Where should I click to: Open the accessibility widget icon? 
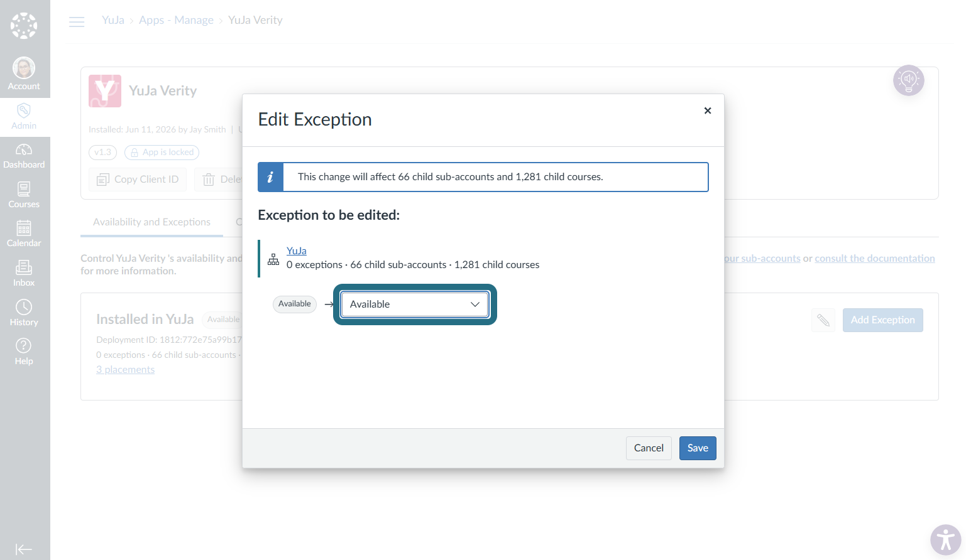946,540
